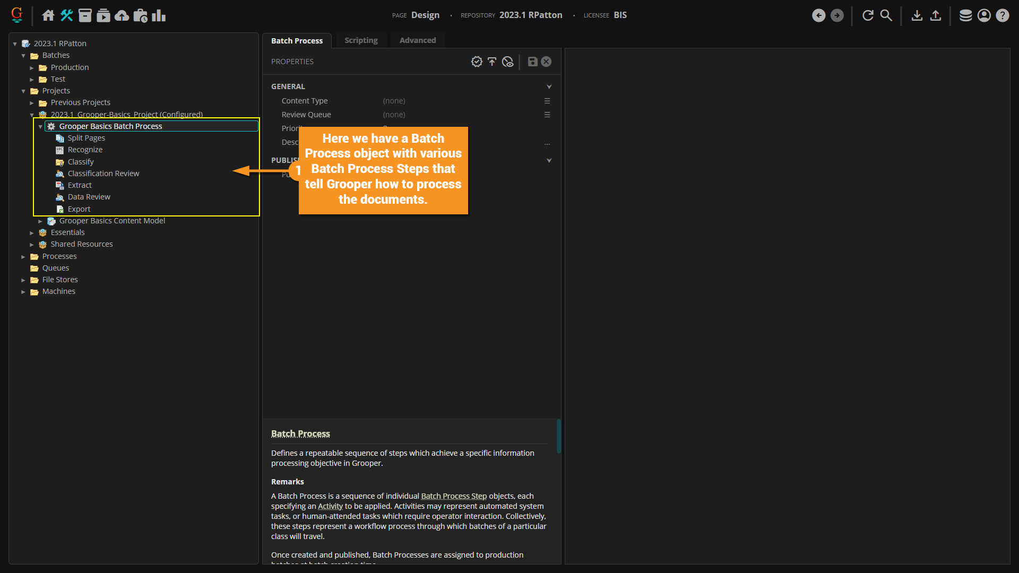
Task: Click the Batches archive box icon
Action: pyautogui.click(x=85, y=15)
